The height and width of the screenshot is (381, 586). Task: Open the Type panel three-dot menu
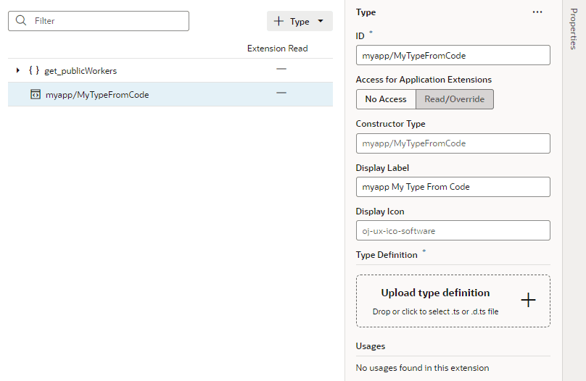tap(537, 12)
